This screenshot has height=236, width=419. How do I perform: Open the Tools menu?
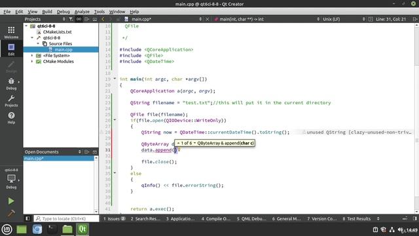(100, 12)
